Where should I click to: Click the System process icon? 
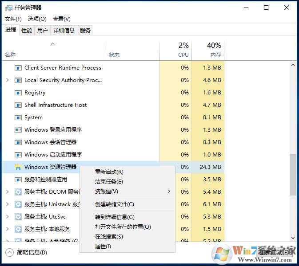point(18,117)
